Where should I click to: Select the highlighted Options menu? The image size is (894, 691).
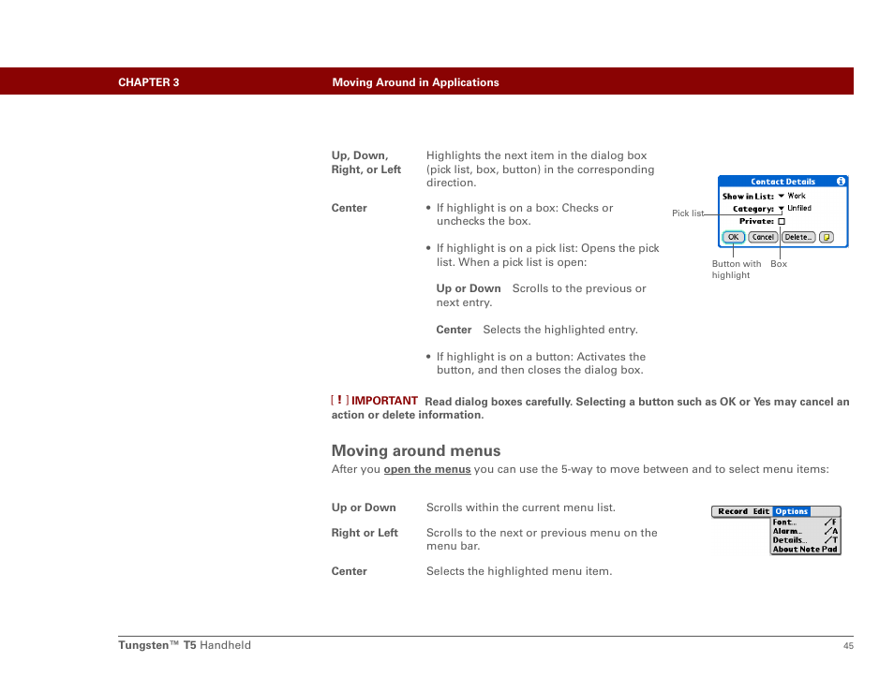point(791,511)
